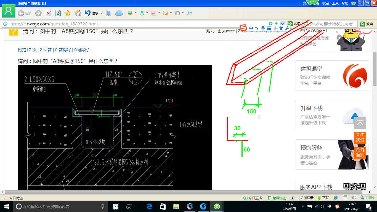Open the extensions grid icon

click(130, 13)
